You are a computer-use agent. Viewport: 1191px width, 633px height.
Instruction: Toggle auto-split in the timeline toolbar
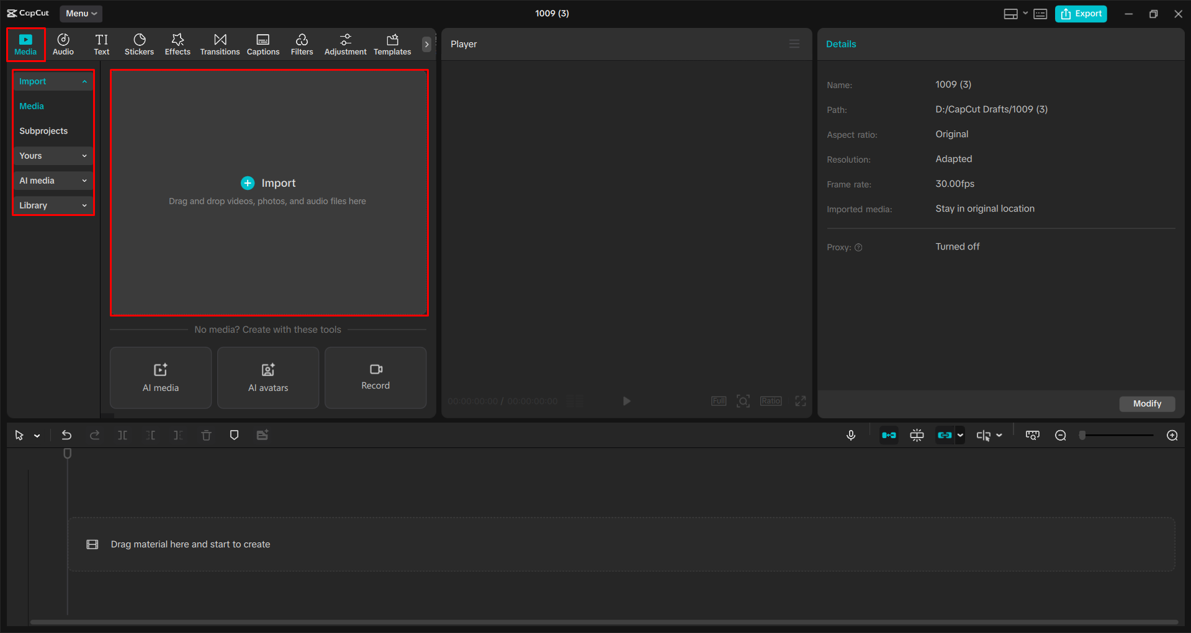pos(917,435)
